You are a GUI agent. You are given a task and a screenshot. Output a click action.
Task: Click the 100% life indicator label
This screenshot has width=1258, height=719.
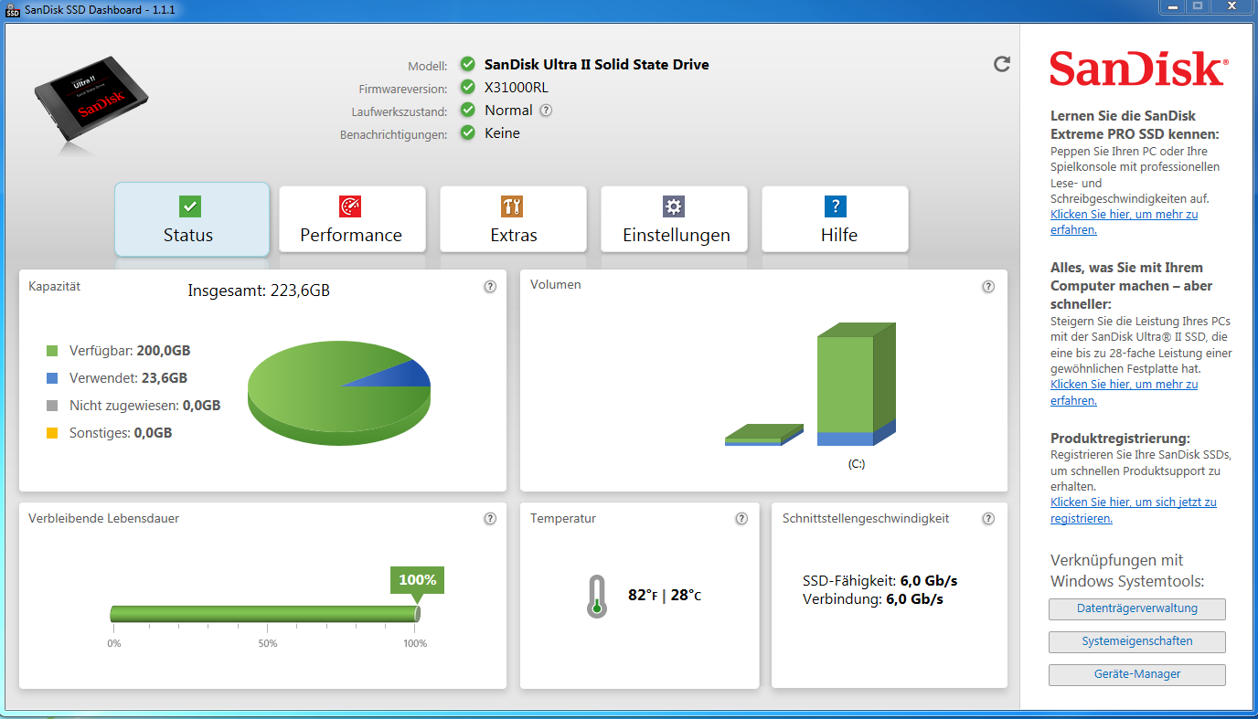point(418,580)
